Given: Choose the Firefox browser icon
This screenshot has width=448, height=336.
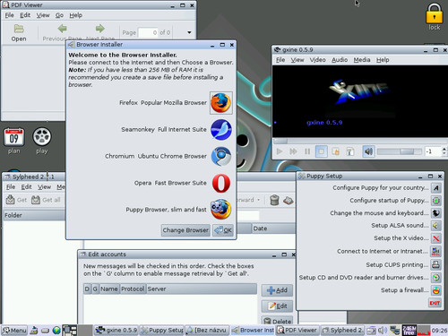Looking at the screenshot, I should tap(221, 103).
